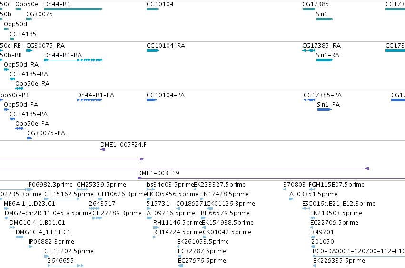The height and width of the screenshot is (268, 405).
Task: Click the DME1-005F24.F BAC label
Action: point(123,145)
